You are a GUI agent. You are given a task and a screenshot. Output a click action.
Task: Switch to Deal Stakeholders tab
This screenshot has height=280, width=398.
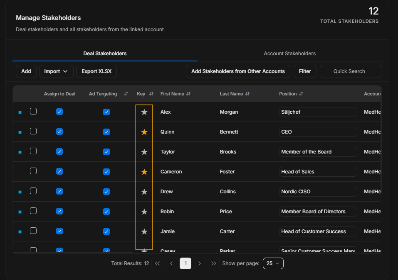coord(105,54)
